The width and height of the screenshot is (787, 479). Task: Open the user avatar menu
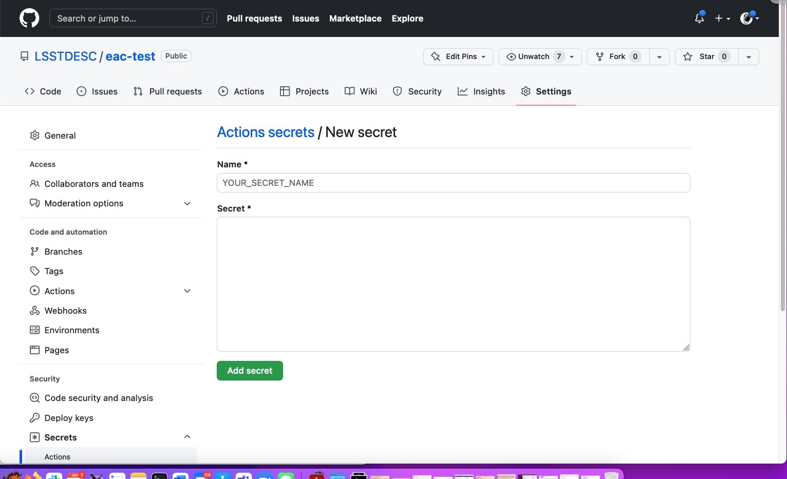pos(749,18)
